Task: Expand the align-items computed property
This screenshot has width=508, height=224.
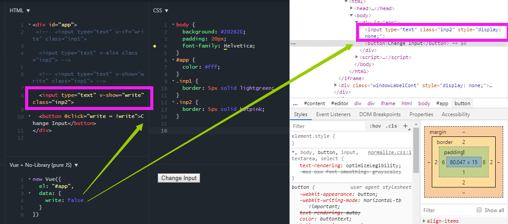Action: pyautogui.click(x=425, y=221)
